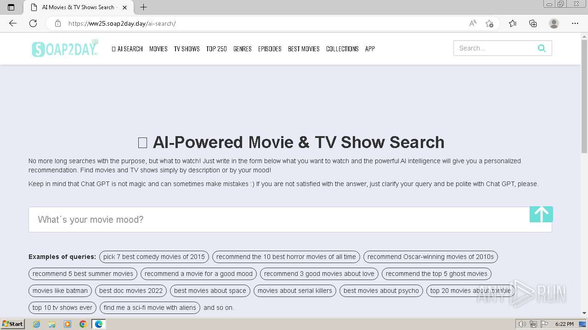588x330 pixels.
Task: Open the Best Movies menu item
Action: (x=304, y=49)
